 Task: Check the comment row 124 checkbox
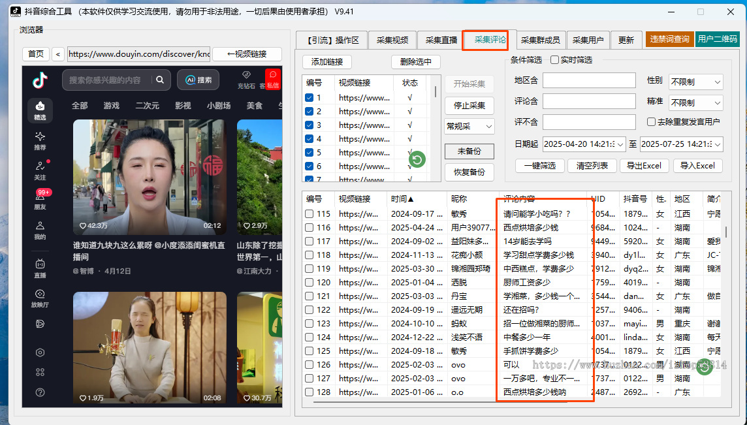(x=310, y=338)
